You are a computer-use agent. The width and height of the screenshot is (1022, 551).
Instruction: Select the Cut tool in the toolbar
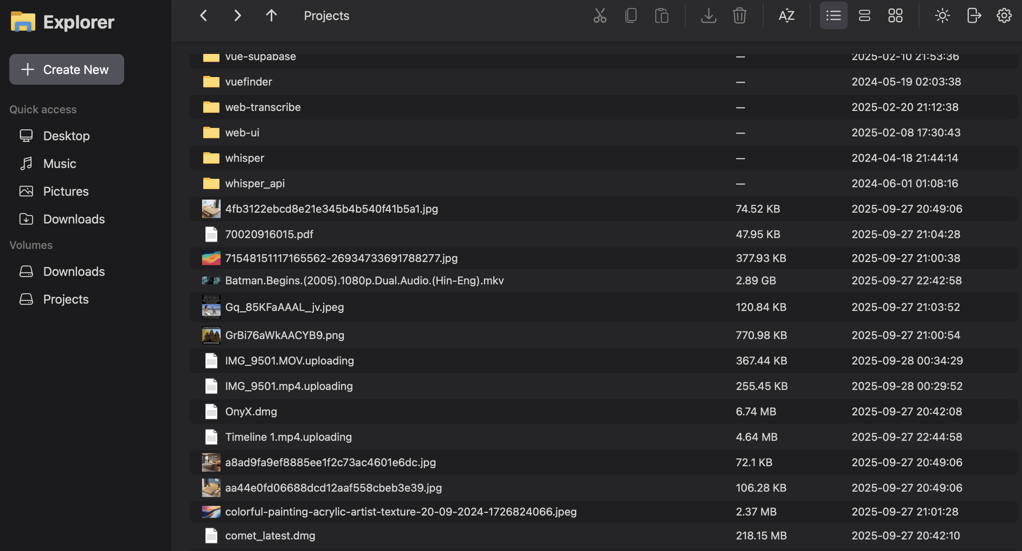(x=599, y=15)
